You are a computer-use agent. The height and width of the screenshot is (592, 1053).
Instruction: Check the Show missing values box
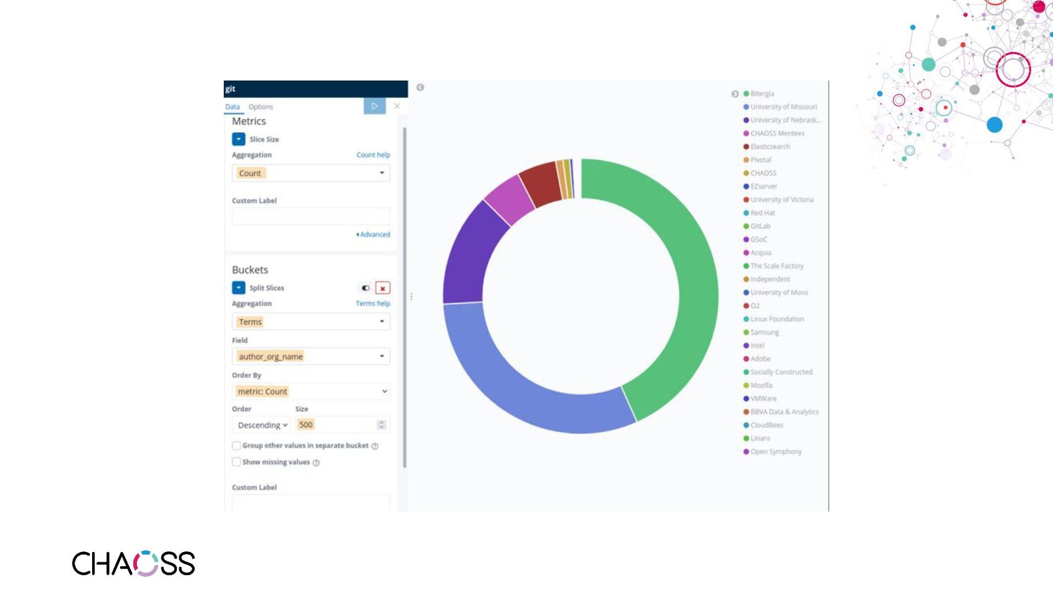[x=236, y=462]
